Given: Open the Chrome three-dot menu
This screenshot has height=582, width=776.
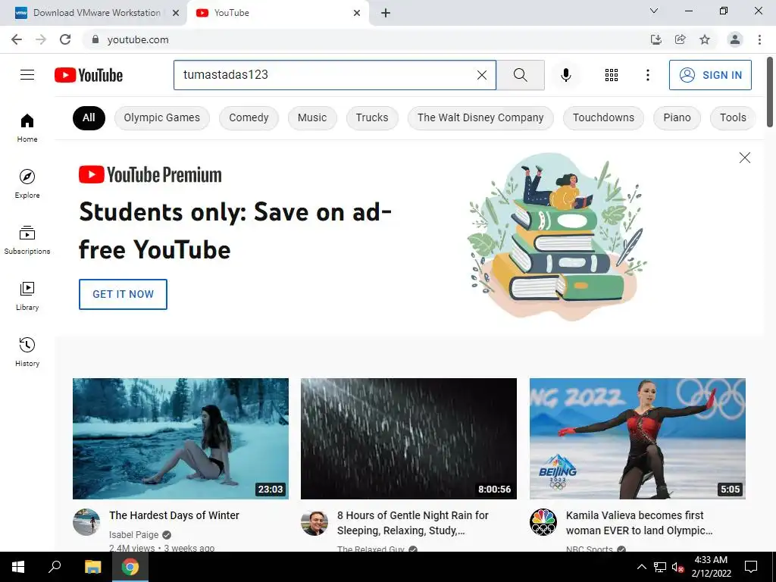Looking at the screenshot, I should point(759,39).
